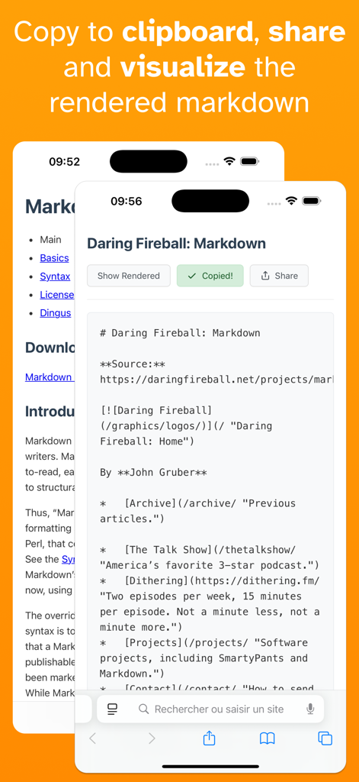Image resolution: width=359 pixels, height=782 pixels.
Task: Tap the Copied! button
Action: coord(210,276)
